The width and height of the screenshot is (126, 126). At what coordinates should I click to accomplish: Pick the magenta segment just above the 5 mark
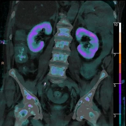[120, 79]
